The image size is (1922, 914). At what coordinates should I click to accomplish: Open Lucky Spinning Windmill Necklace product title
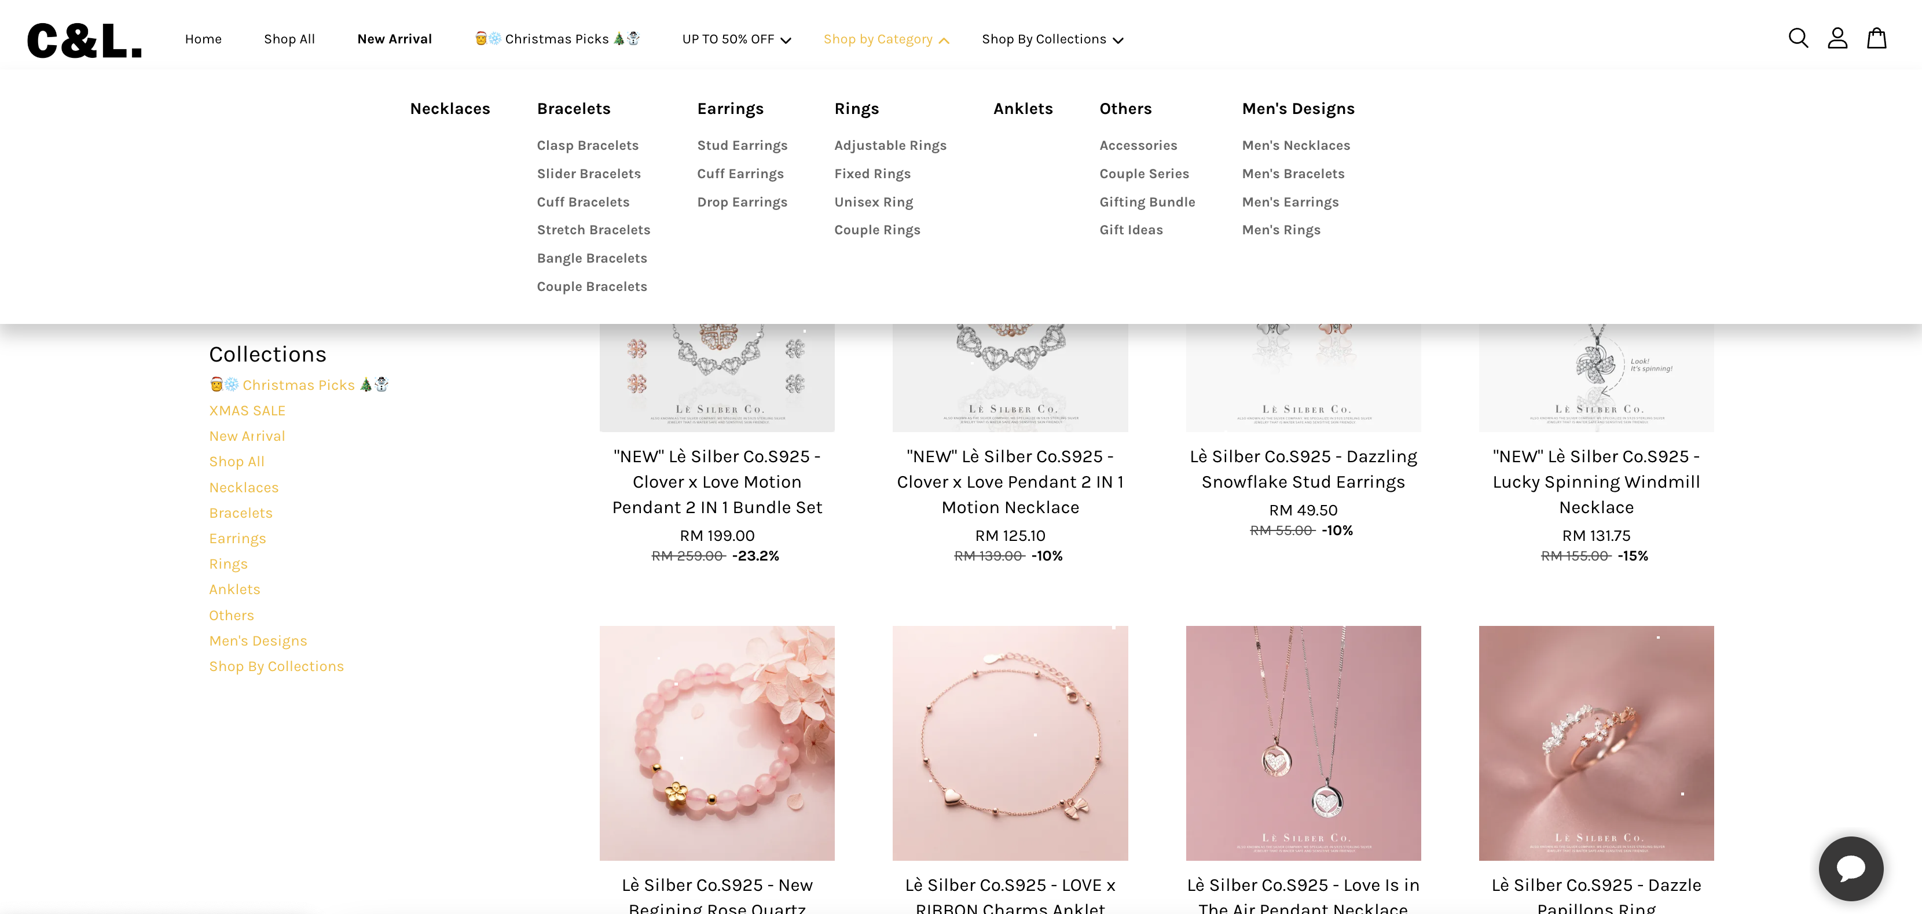1596,482
